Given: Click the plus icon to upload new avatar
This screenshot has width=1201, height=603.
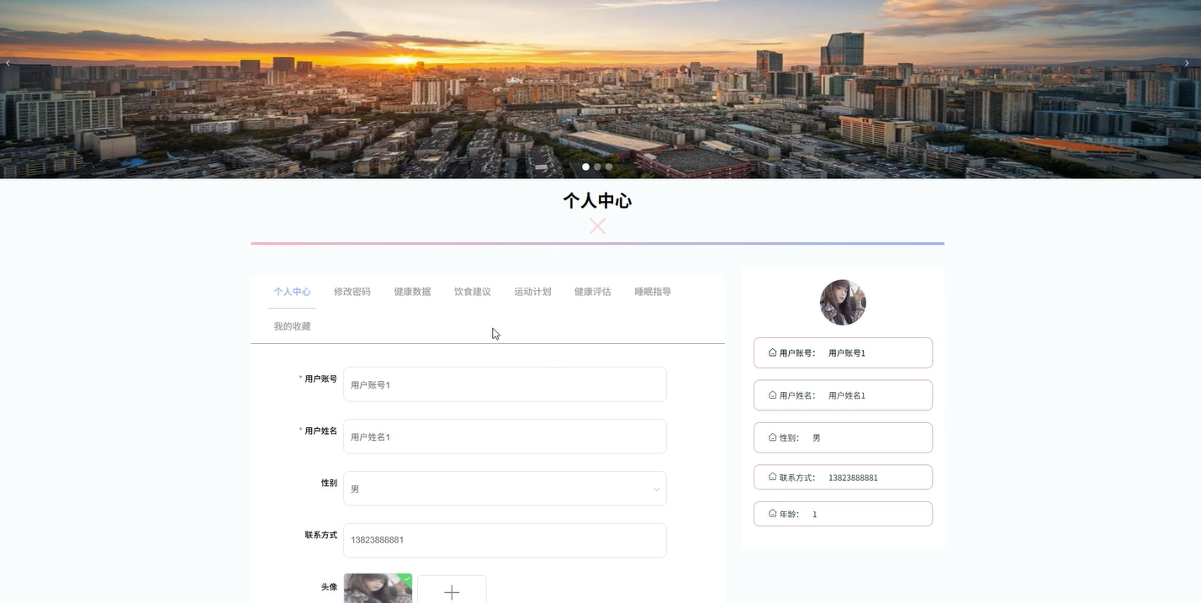Looking at the screenshot, I should [452, 591].
